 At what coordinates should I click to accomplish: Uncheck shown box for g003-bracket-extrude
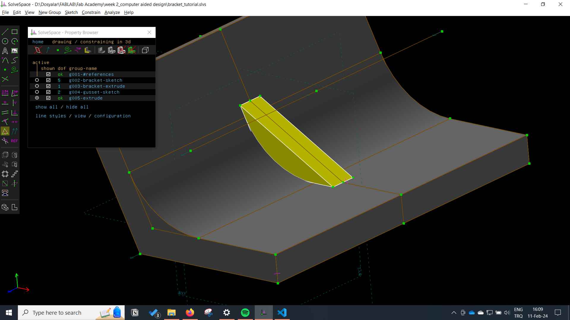click(48, 86)
